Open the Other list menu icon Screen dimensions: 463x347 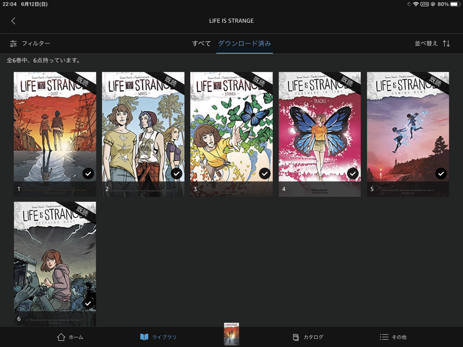(x=384, y=337)
